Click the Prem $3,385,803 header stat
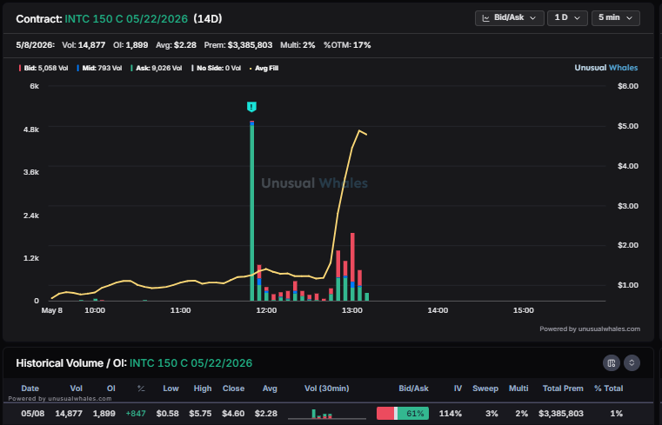 click(x=238, y=44)
